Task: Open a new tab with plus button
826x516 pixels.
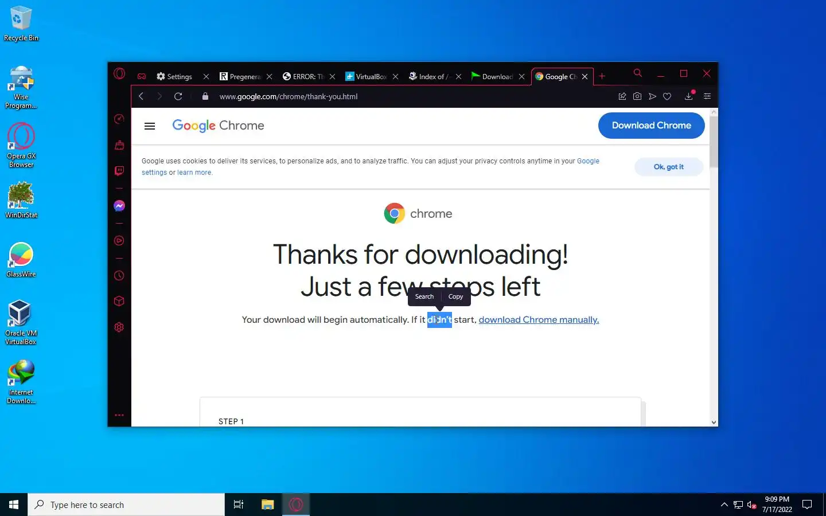Action: click(x=602, y=76)
